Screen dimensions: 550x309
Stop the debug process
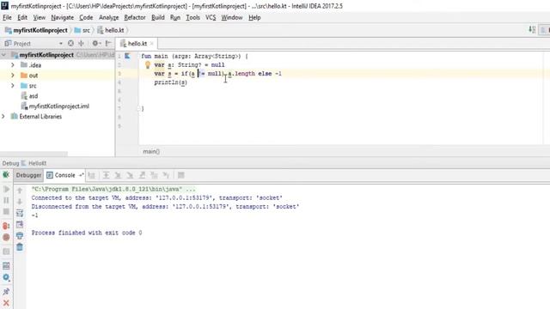point(6,212)
